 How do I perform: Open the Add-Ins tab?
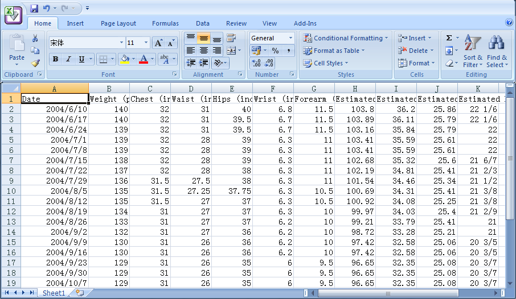(x=305, y=23)
